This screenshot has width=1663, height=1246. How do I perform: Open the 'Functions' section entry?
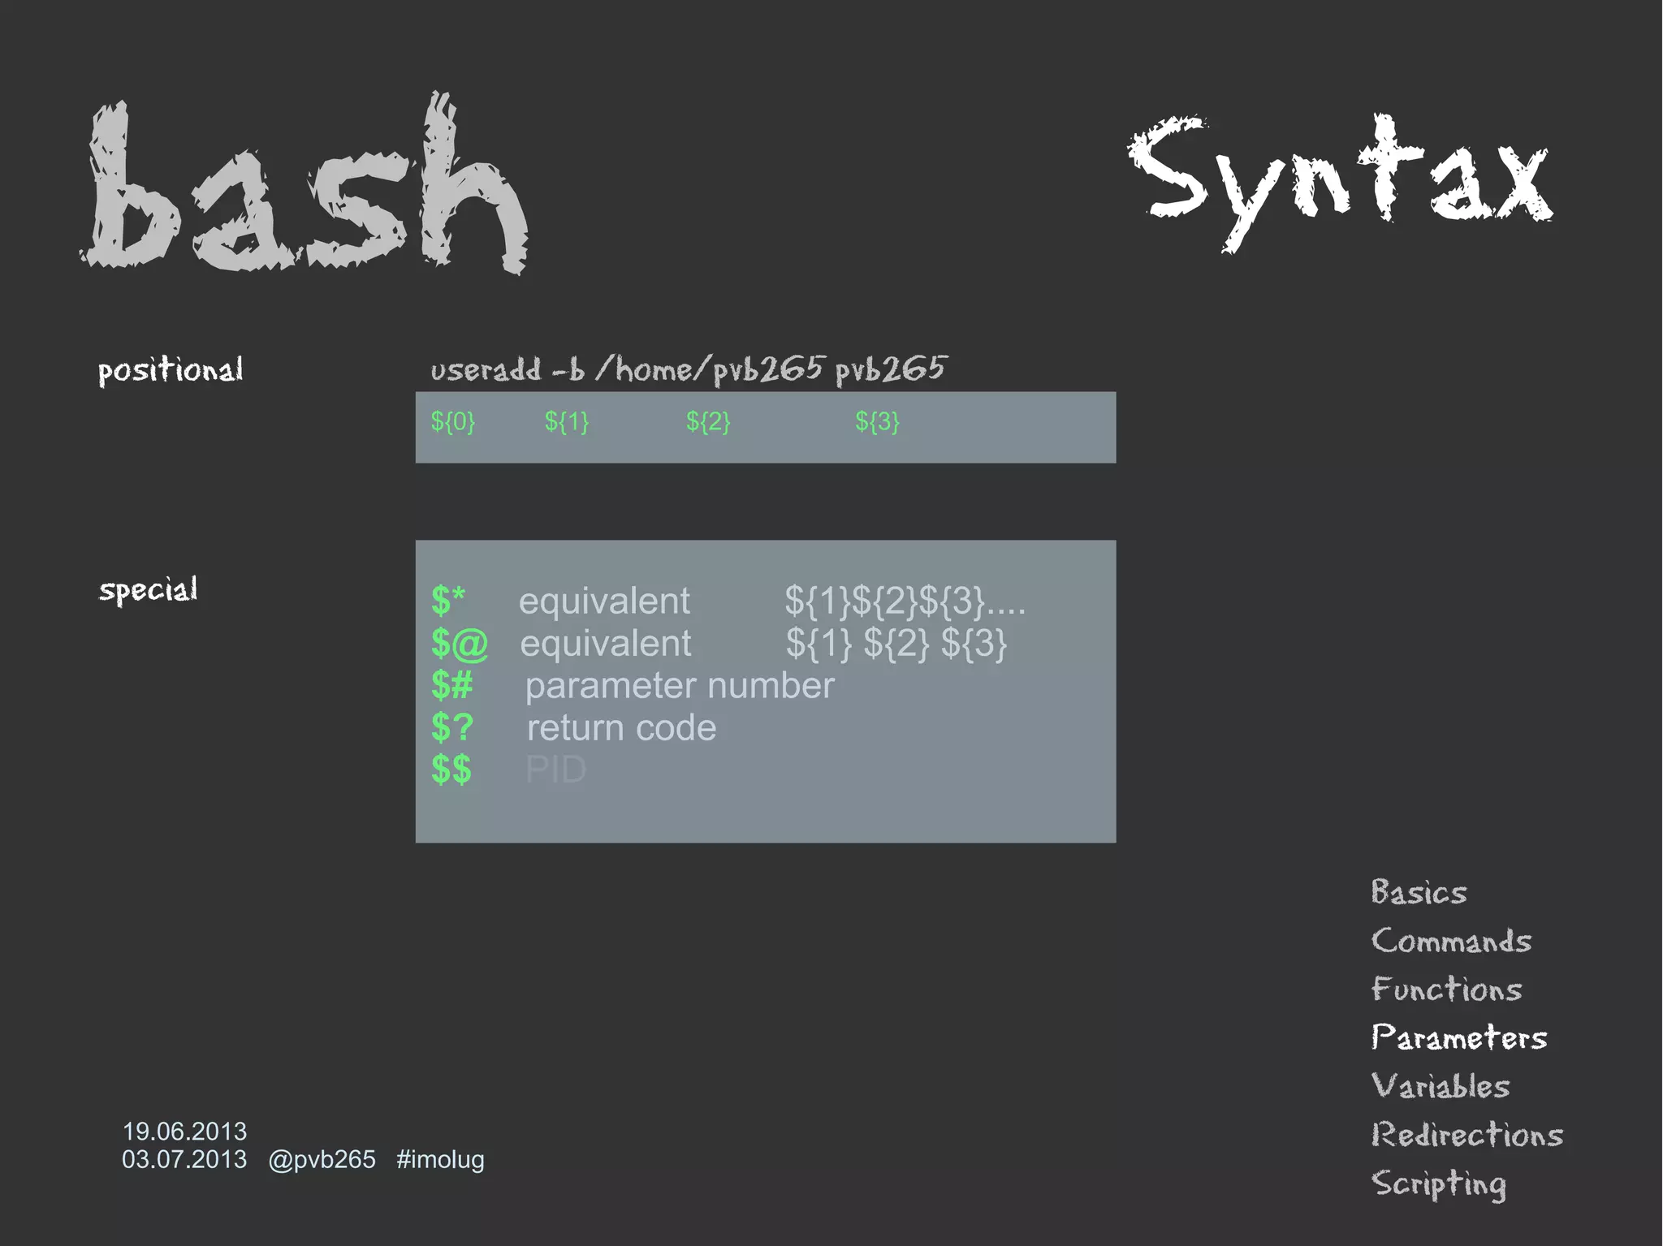1447,989
